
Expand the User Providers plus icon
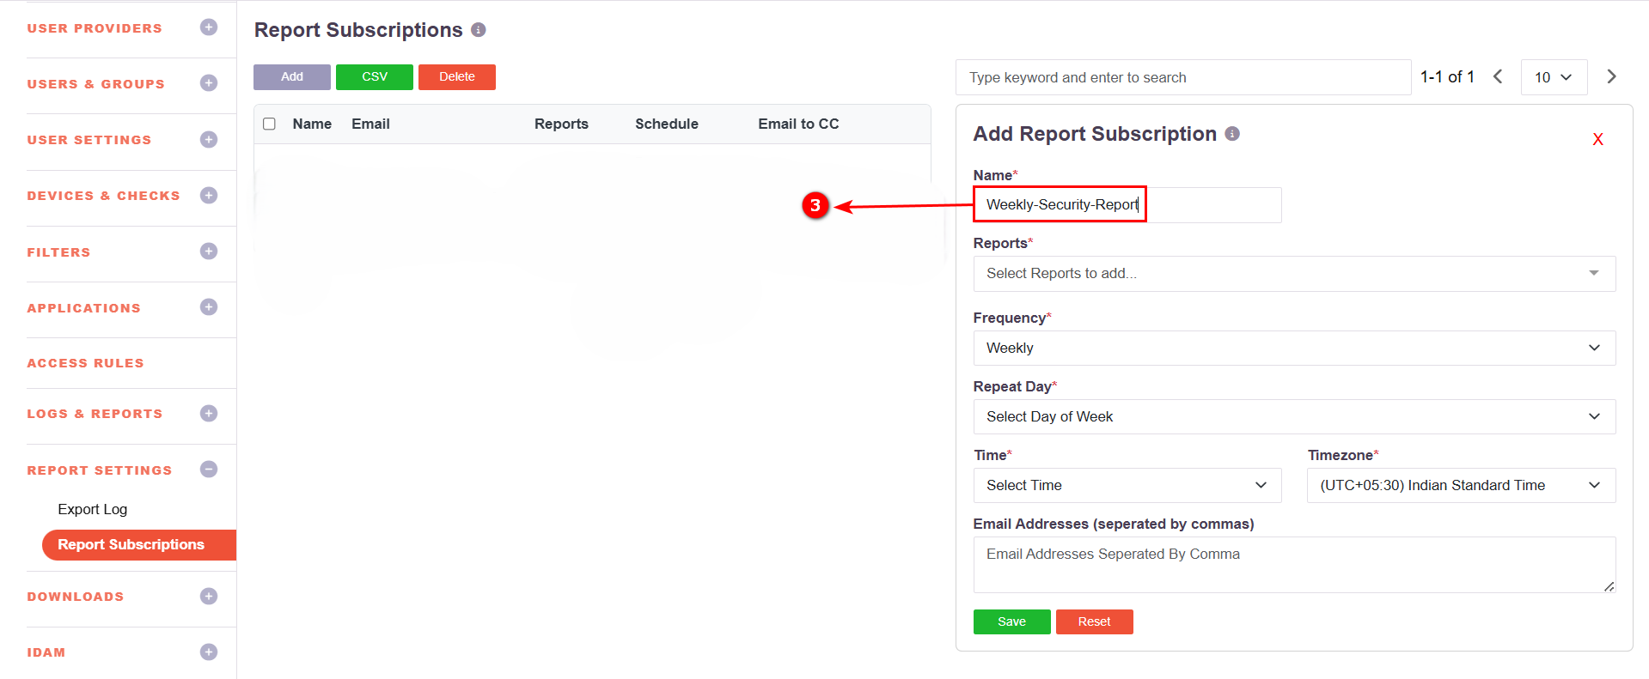pos(209,27)
